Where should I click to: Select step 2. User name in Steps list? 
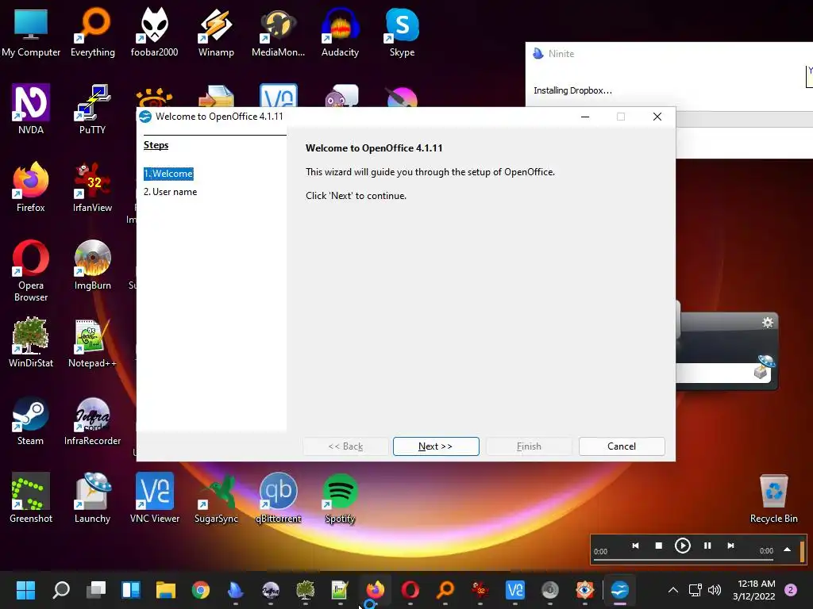click(170, 192)
